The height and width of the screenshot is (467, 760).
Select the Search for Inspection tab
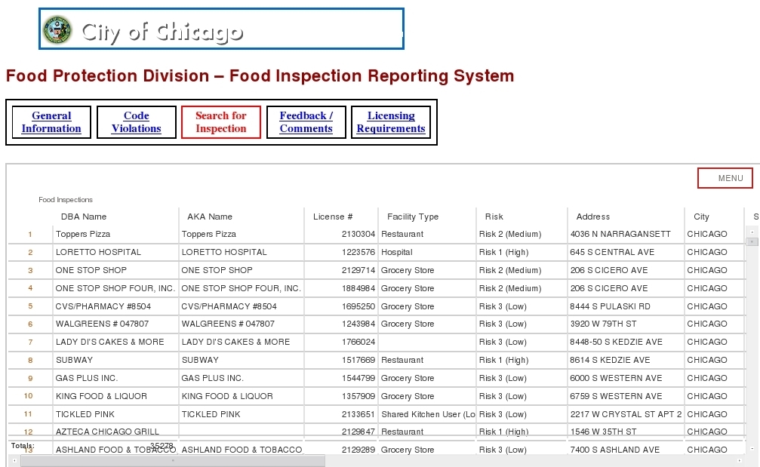point(221,122)
